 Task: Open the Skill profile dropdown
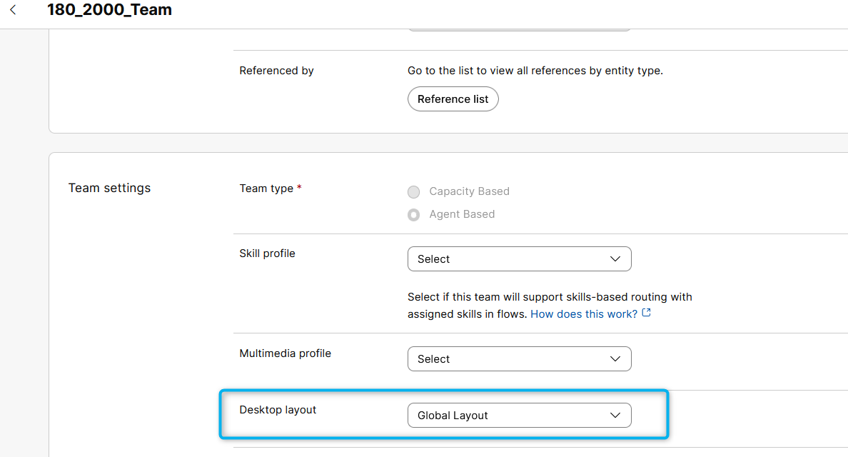[x=518, y=259]
